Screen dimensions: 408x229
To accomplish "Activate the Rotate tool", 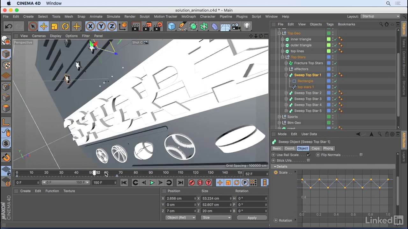I will click(x=65, y=26).
